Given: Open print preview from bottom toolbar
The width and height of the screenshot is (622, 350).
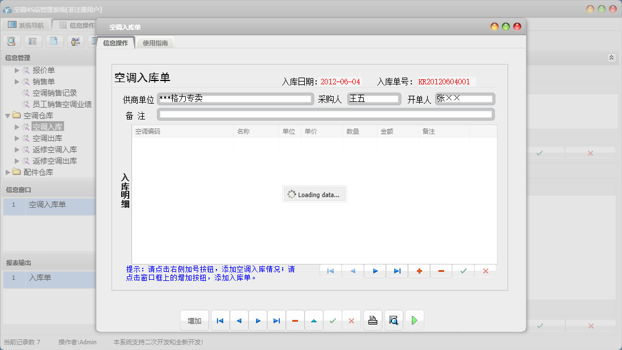Looking at the screenshot, I should click(393, 320).
